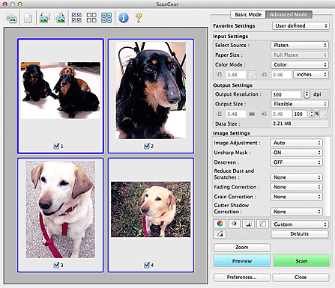The width and height of the screenshot is (335, 288).
Task: Uncheck the checkbox for image 3
Action: (x=56, y=265)
